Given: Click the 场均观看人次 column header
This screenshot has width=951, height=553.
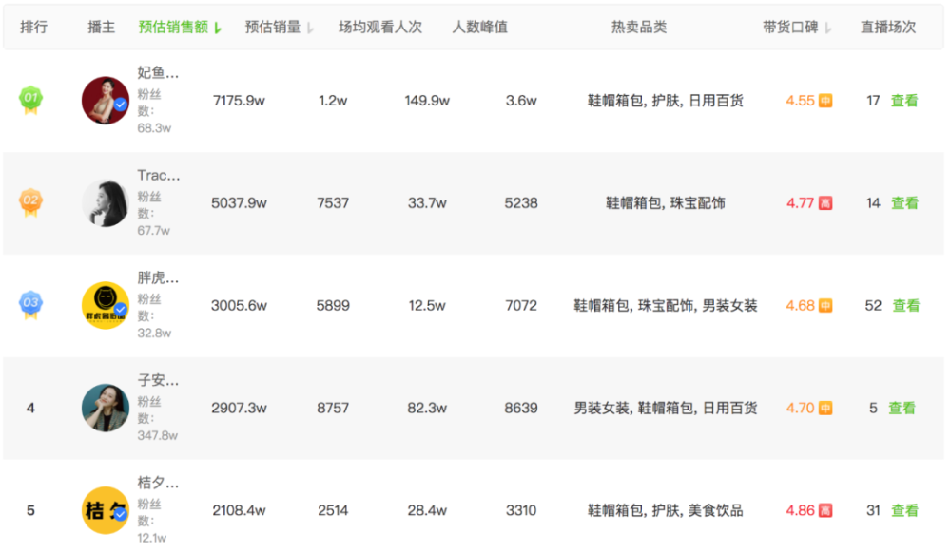Looking at the screenshot, I should click(x=380, y=27).
